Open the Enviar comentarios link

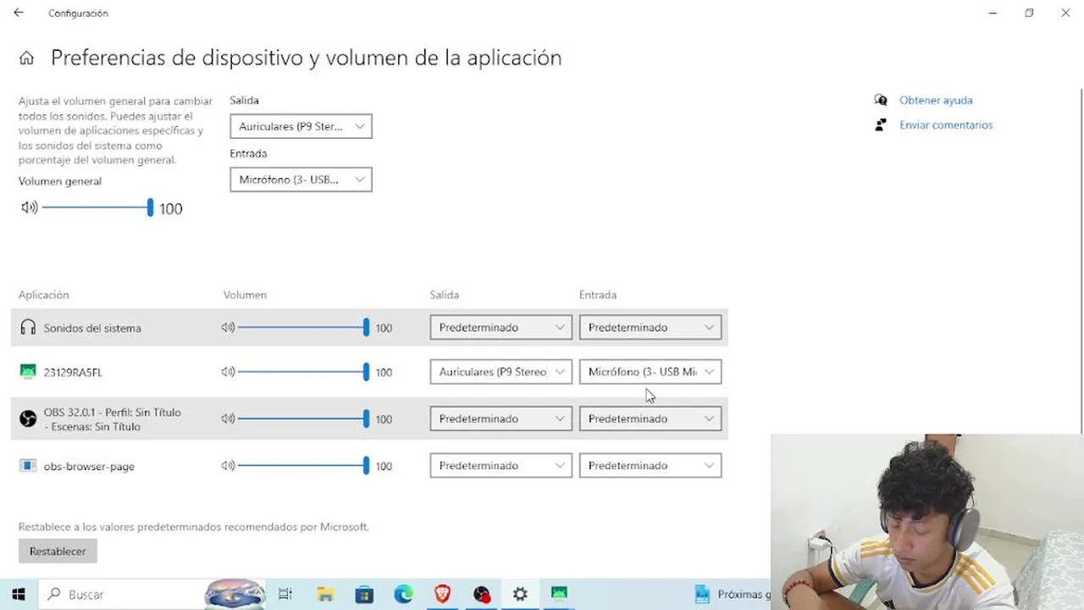[946, 125]
